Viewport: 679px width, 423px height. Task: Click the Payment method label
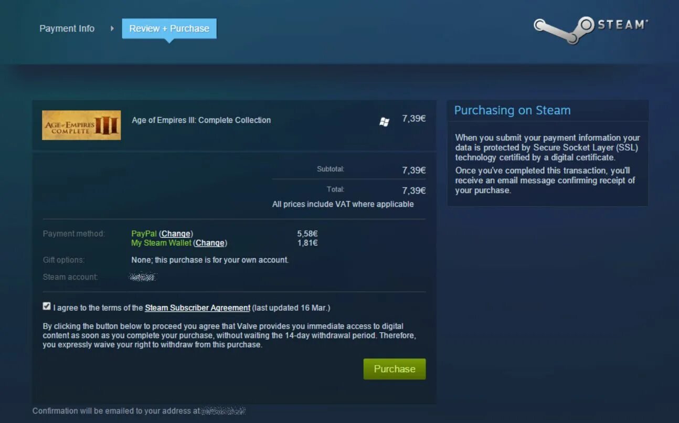tap(74, 234)
